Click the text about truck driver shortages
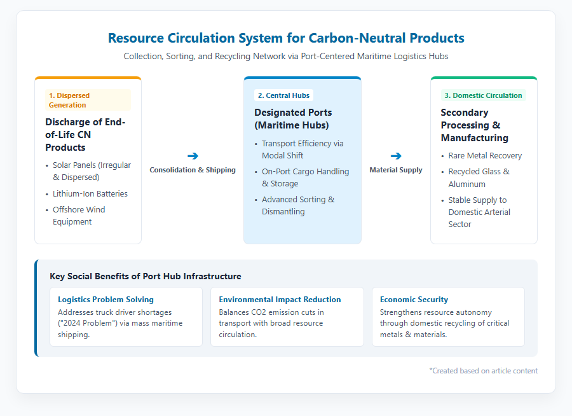572x416 pixels. pos(120,323)
